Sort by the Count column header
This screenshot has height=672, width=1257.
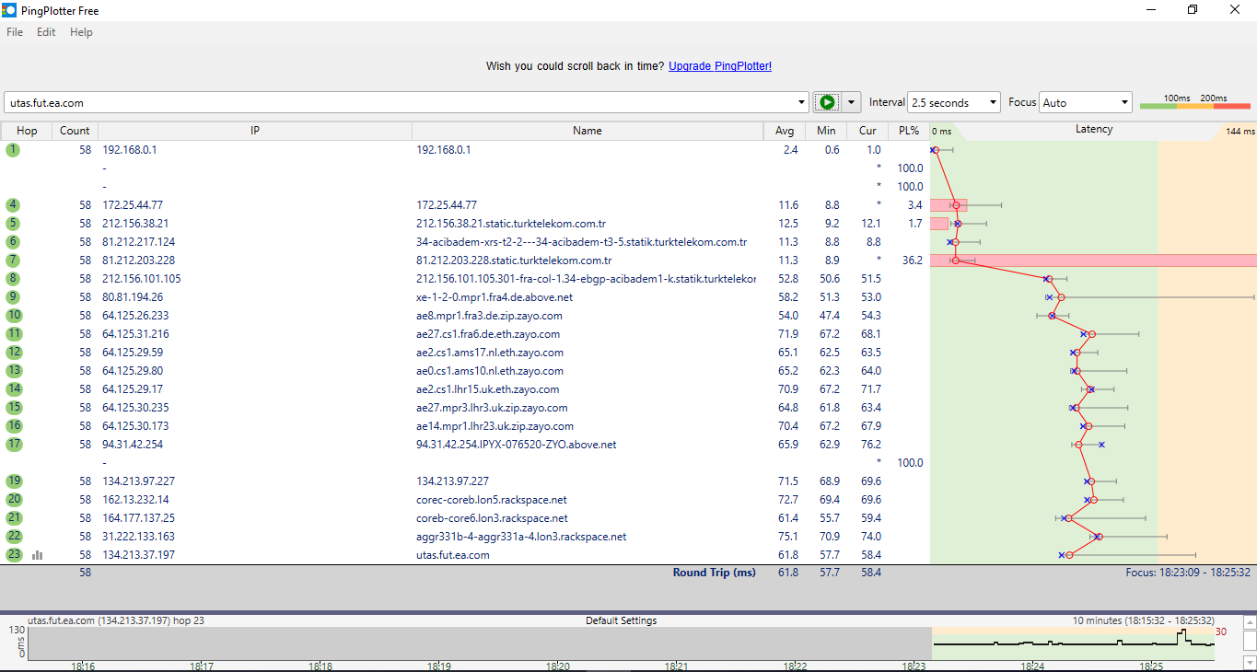tap(75, 131)
